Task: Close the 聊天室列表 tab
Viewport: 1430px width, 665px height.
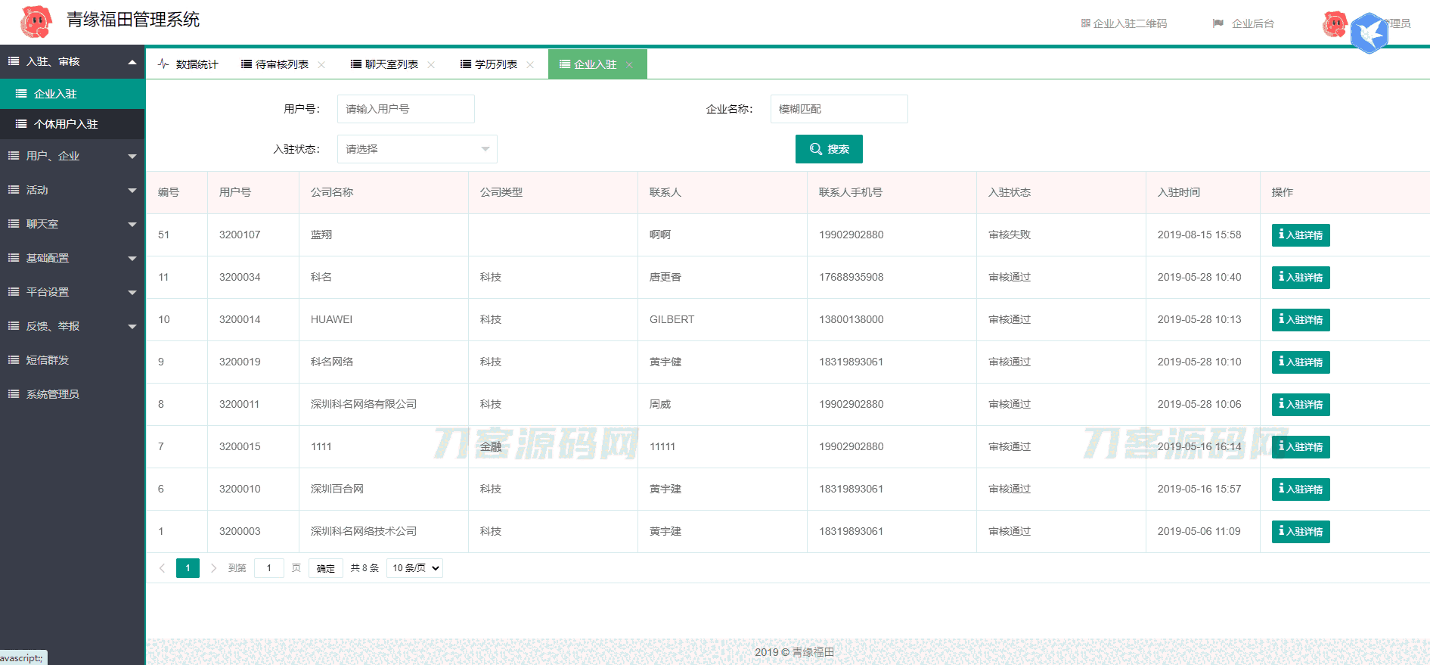Action: pos(431,65)
